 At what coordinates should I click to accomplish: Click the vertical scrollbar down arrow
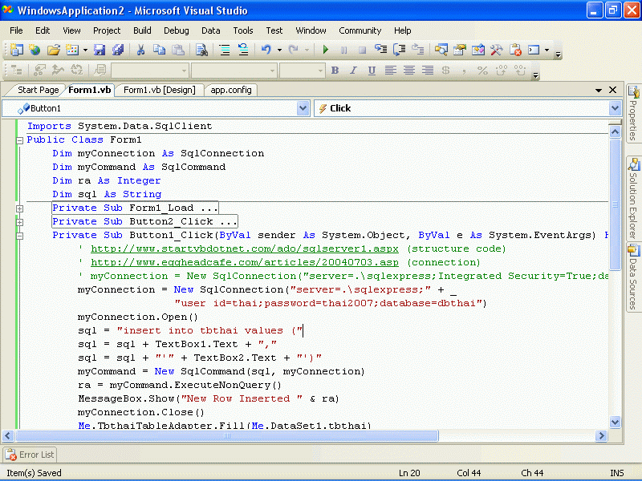(x=615, y=422)
